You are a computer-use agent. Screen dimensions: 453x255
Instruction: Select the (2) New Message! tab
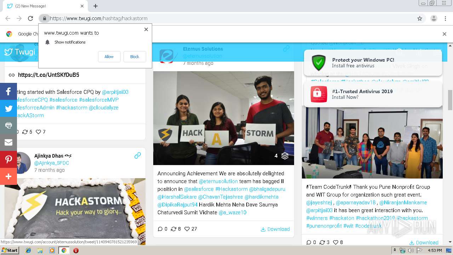pyautogui.click(x=45, y=6)
